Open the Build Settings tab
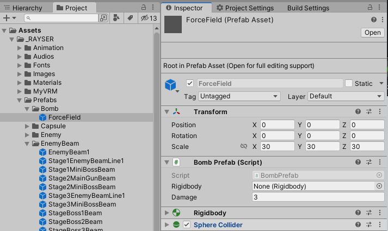388x231 pixels. (308, 8)
